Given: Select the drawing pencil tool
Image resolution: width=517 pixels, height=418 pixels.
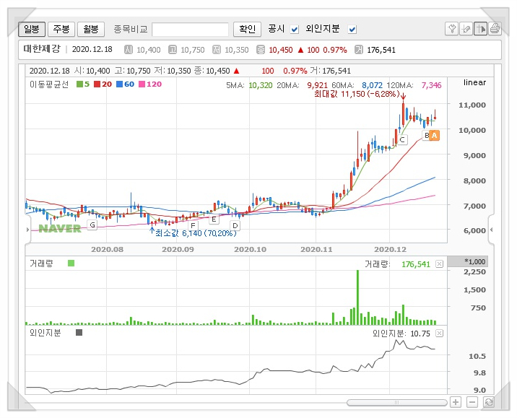Looking at the screenshot, I should pyautogui.click(x=466, y=29).
